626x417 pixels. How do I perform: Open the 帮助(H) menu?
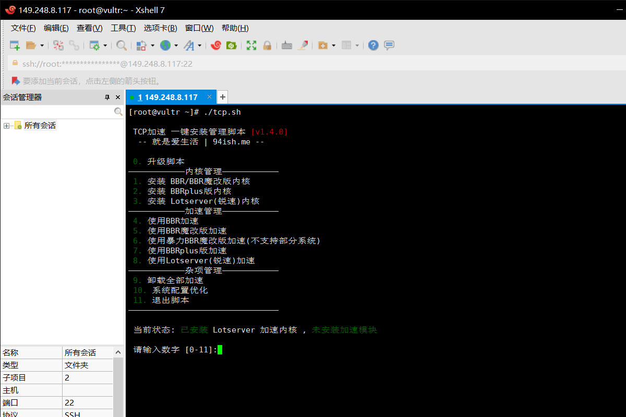[235, 28]
